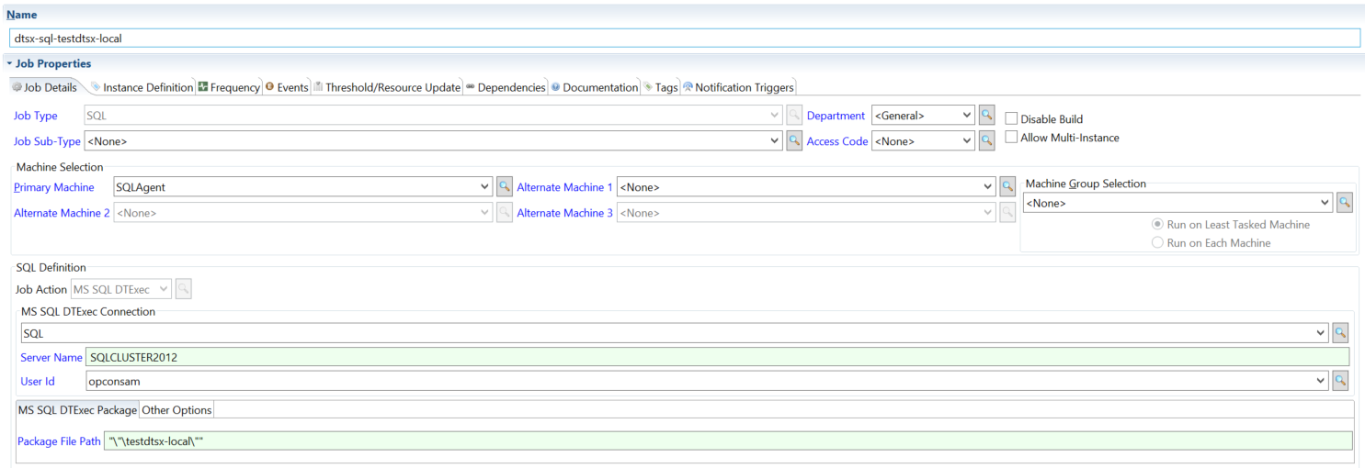Click the Primary Machine label link

[54, 187]
